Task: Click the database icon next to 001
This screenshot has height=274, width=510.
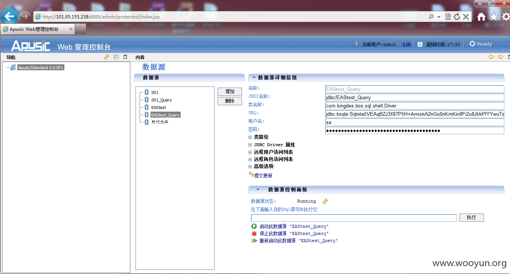Action: coord(146,92)
